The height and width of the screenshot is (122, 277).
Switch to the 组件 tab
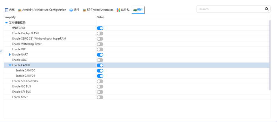pyautogui.click(x=74, y=10)
